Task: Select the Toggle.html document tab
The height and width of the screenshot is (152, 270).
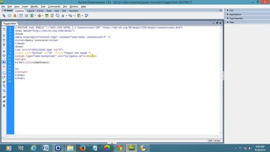Action: point(10,24)
